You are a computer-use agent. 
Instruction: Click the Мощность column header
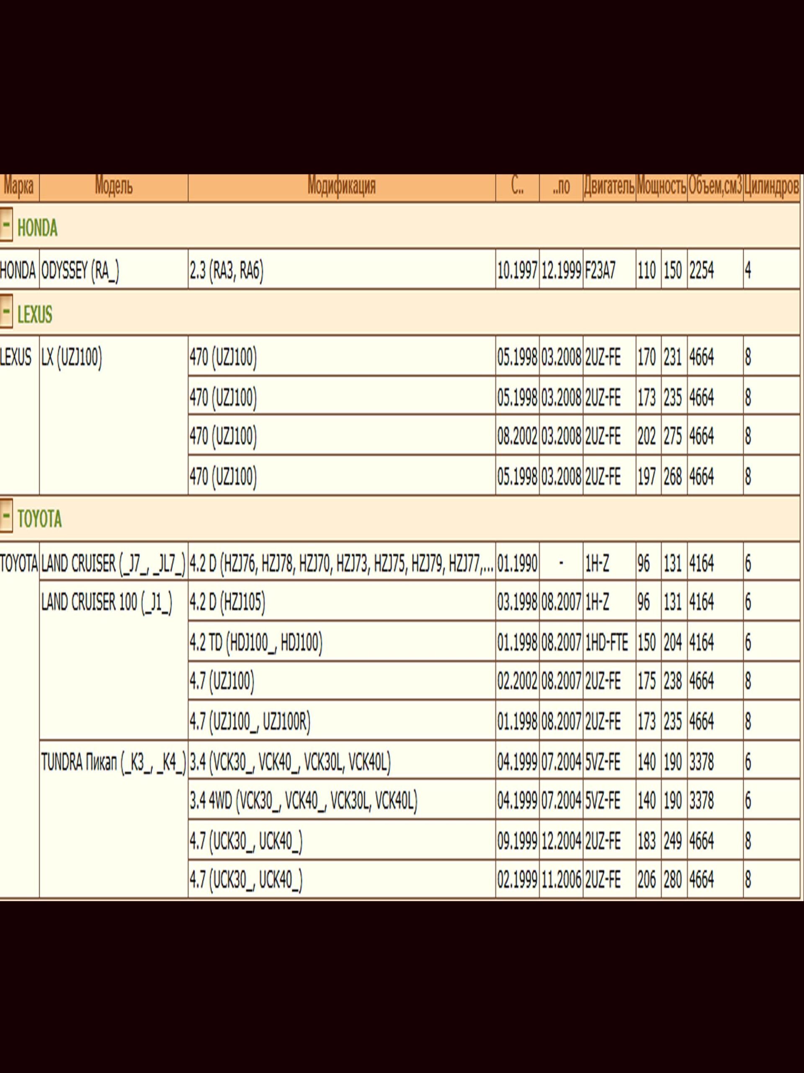coord(661,187)
